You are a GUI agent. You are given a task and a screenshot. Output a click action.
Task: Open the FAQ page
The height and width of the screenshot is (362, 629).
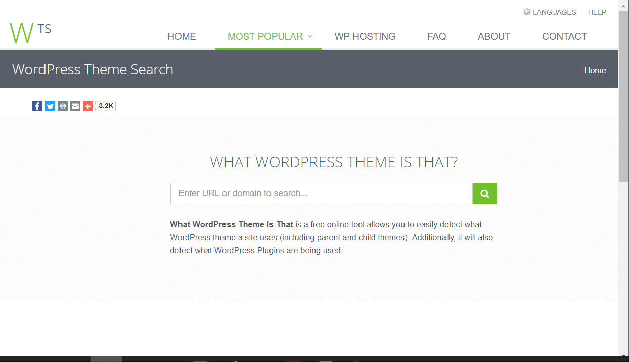[437, 36]
